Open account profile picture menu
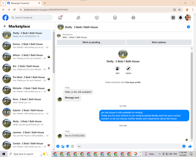Screen dimensions: 196x157 188,18
